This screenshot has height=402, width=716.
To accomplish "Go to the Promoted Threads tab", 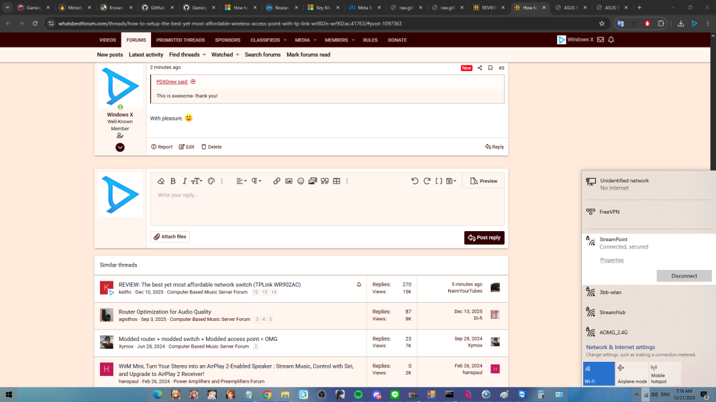I will pyautogui.click(x=181, y=40).
